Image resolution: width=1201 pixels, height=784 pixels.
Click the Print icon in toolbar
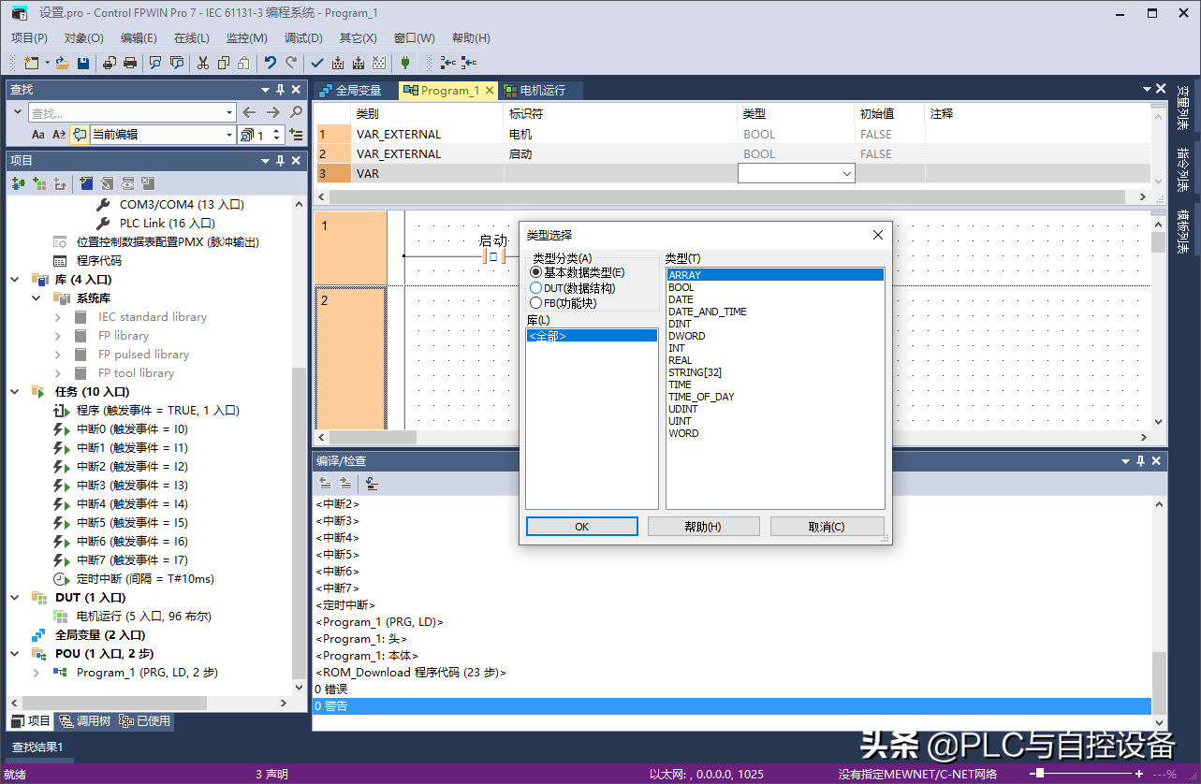click(130, 63)
